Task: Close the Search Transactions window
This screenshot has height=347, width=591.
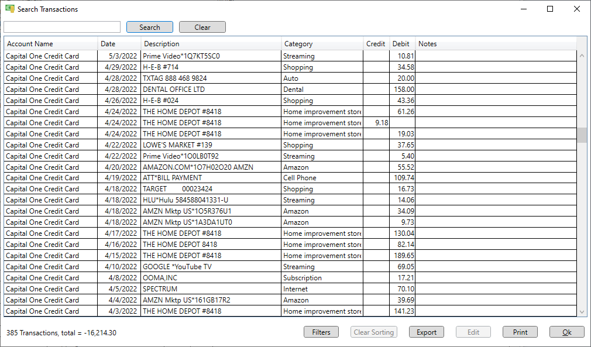Action: coord(577,9)
